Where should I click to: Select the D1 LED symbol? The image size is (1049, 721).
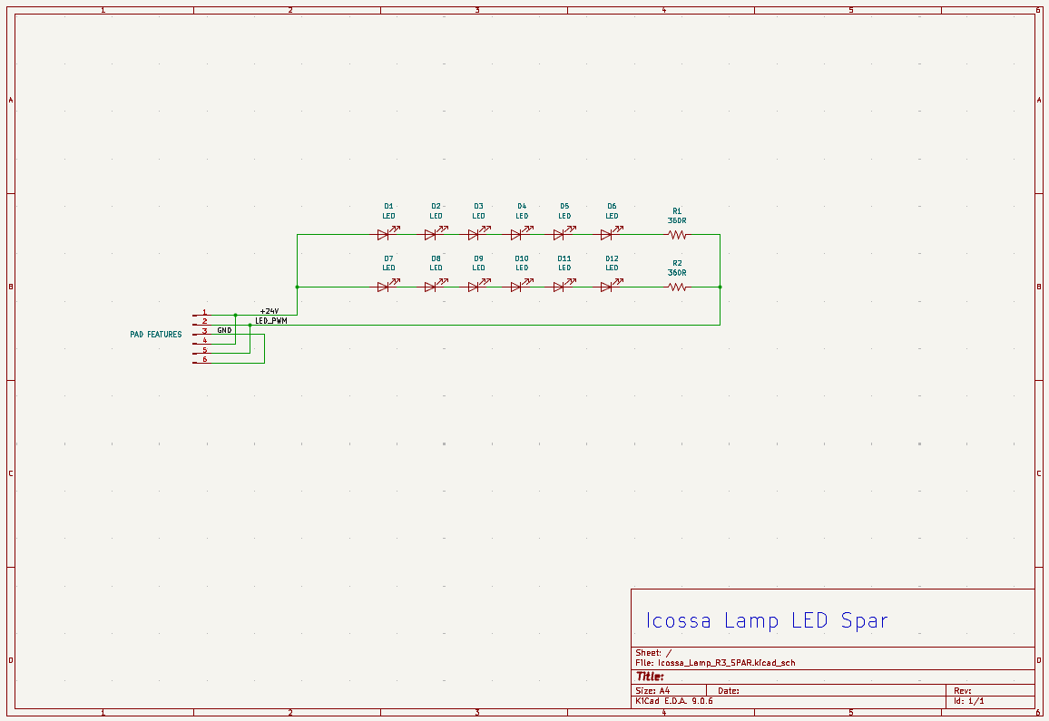[x=384, y=234]
